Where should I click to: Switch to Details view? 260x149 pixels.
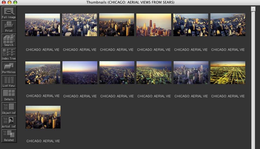tap(9, 95)
